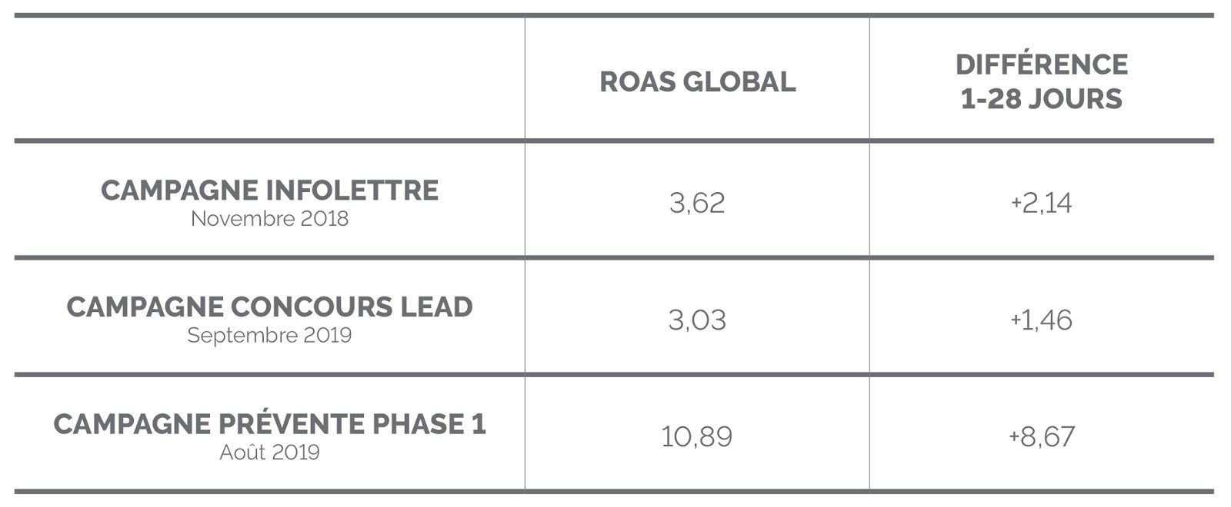Screen dimensions: 1231x507
Task: Click the +1,46 difference value
Action: coord(1042,320)
